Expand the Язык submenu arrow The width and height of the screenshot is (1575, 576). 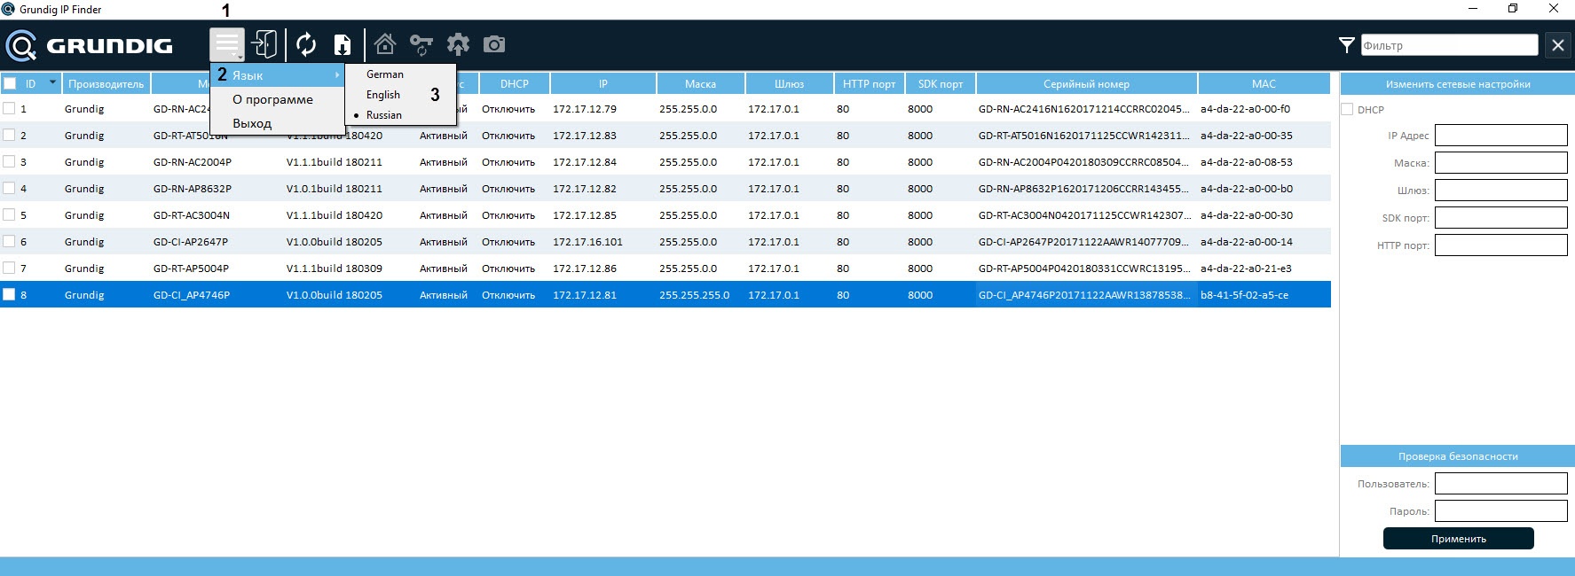click(337, 75)
